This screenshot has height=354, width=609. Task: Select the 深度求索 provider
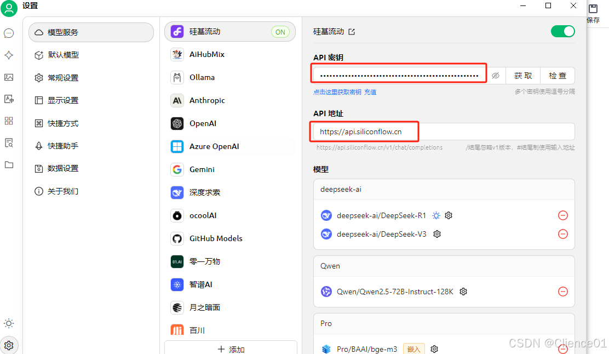coord(230,192)
